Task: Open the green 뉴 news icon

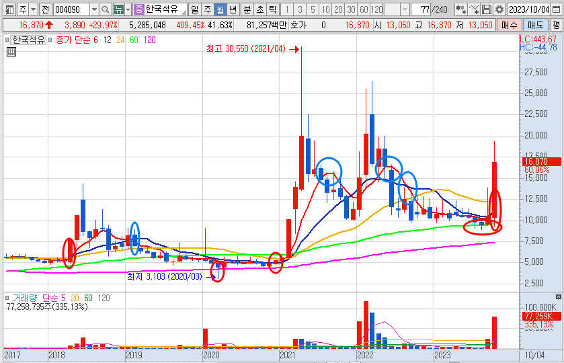Action: (118, 9)
